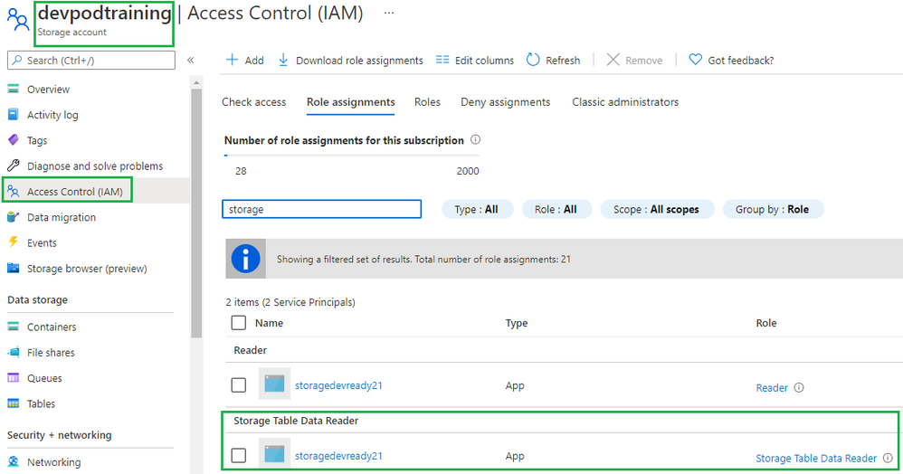Screen dimensions: 903x474
Task: Click the Refresh icon in toolbar
Action: (533, 60)
